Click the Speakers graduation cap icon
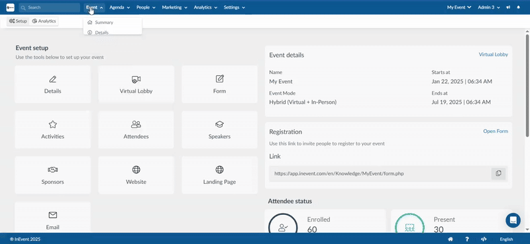This screenshot has height=244, width=530. pyautogui.click(x=220, y=124)
